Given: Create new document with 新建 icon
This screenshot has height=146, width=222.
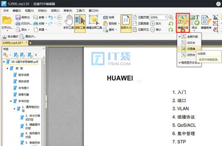Looking at the screenshot, I should click(36, 29).
